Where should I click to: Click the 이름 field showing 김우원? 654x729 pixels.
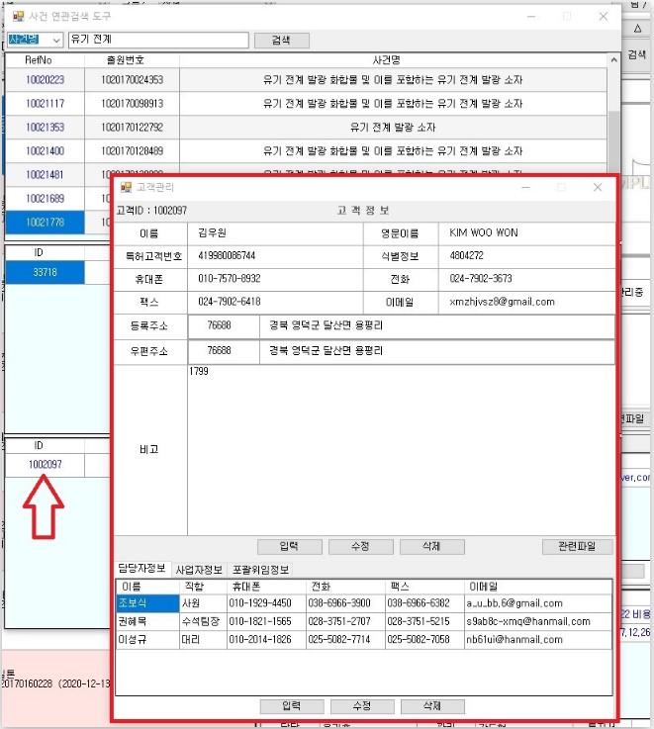coord(275,233)
